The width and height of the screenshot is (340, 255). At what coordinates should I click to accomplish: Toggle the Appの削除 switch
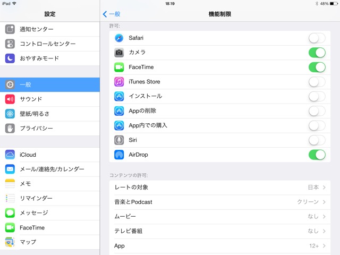pyautogui.click(x=317, y=111)
